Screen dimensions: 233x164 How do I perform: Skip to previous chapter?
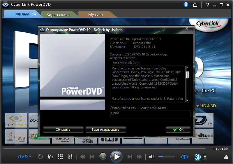[92, 157]
